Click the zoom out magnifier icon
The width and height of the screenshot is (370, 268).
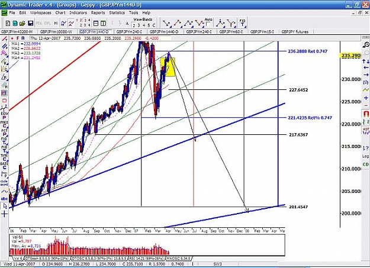(365, 44)
